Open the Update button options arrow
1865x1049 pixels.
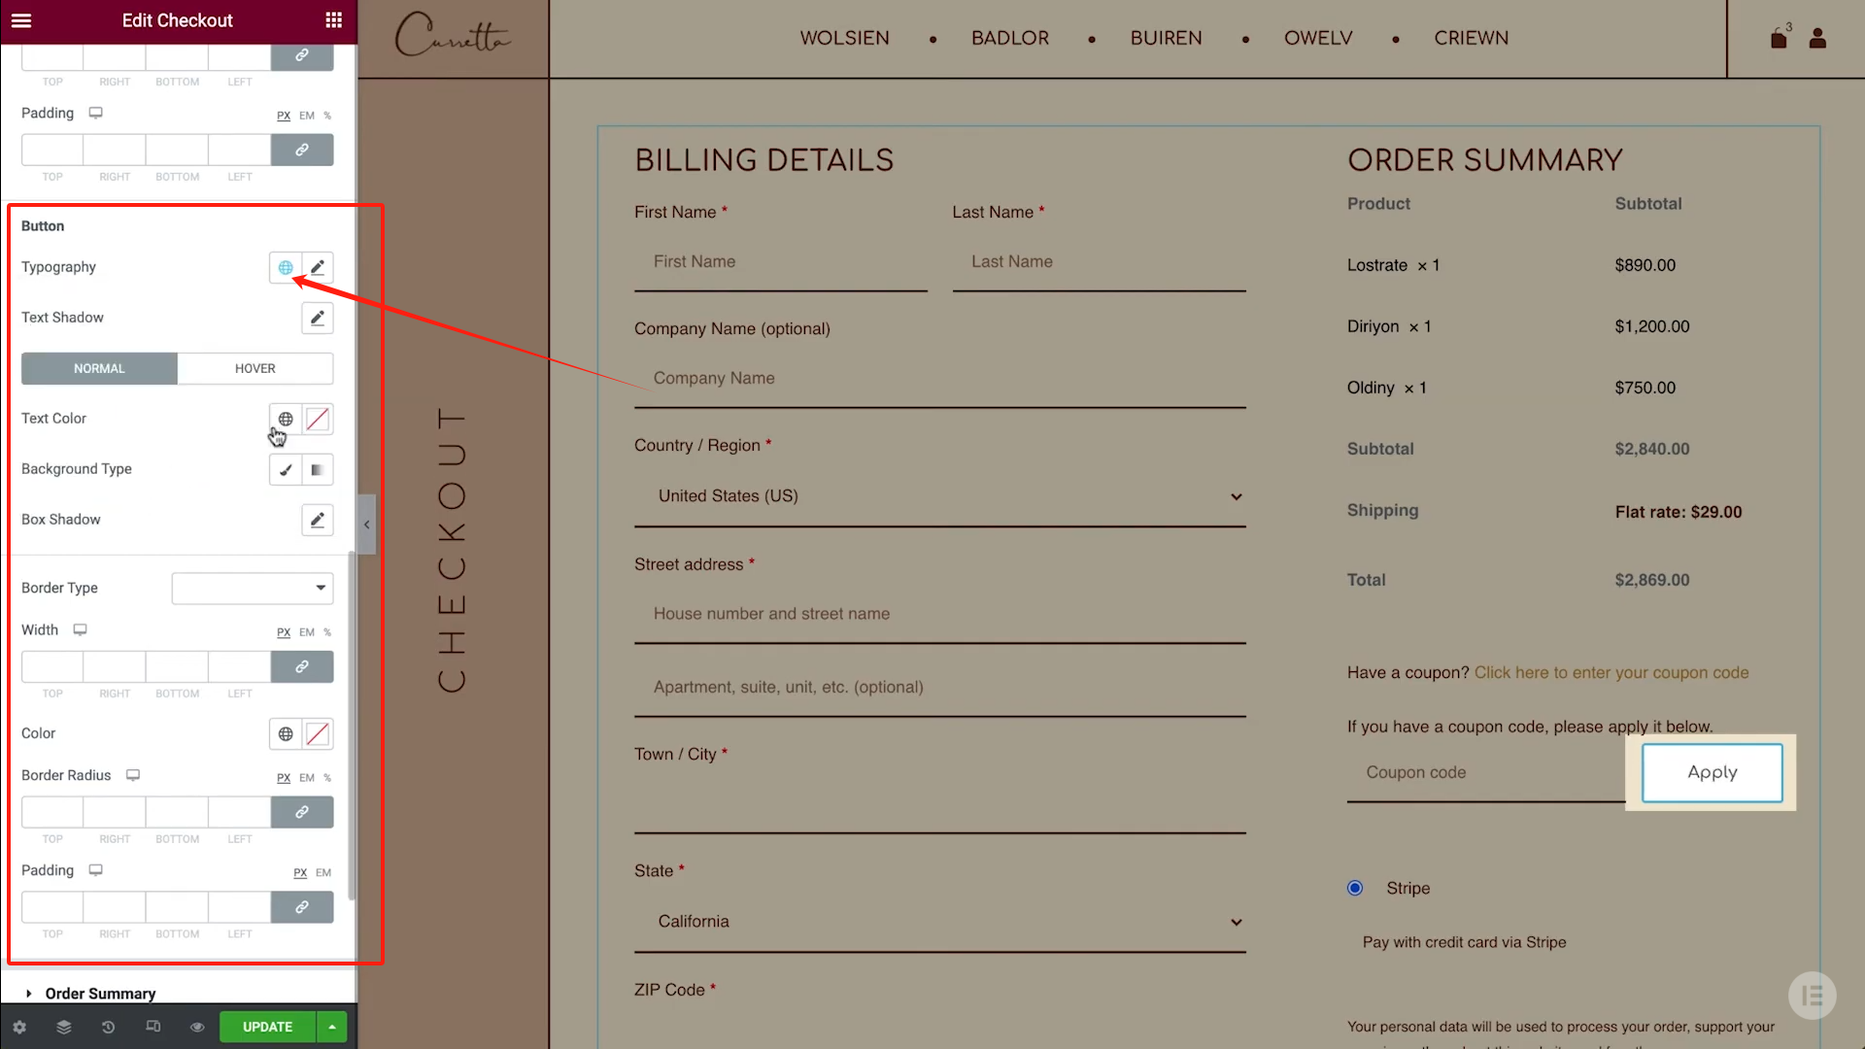click(x=331, y=1027)
